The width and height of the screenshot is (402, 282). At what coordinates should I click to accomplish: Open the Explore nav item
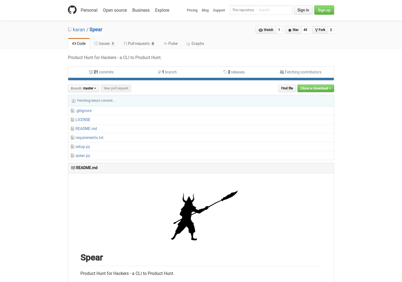tap(162, 10)
